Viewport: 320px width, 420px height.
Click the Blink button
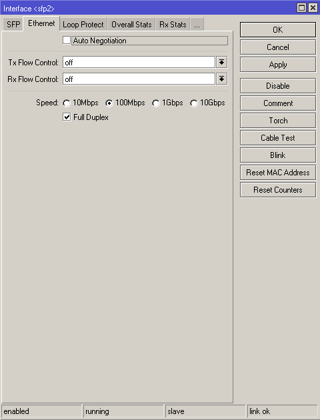[x=278, y=155]
